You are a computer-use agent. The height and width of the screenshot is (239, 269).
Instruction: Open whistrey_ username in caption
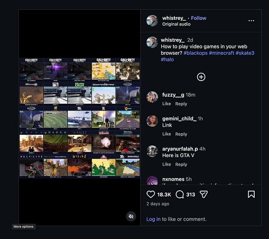click(173, 40)
